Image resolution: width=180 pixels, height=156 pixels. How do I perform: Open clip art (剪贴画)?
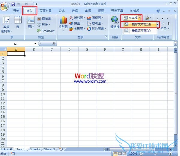[44, 18]
